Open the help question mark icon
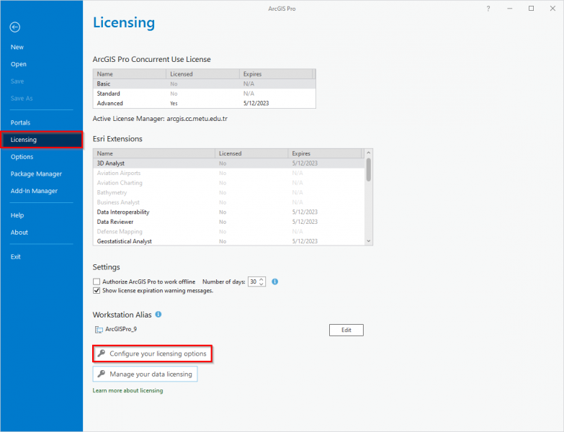This screenshot has width=564, height=432. [x=488, y=9]
